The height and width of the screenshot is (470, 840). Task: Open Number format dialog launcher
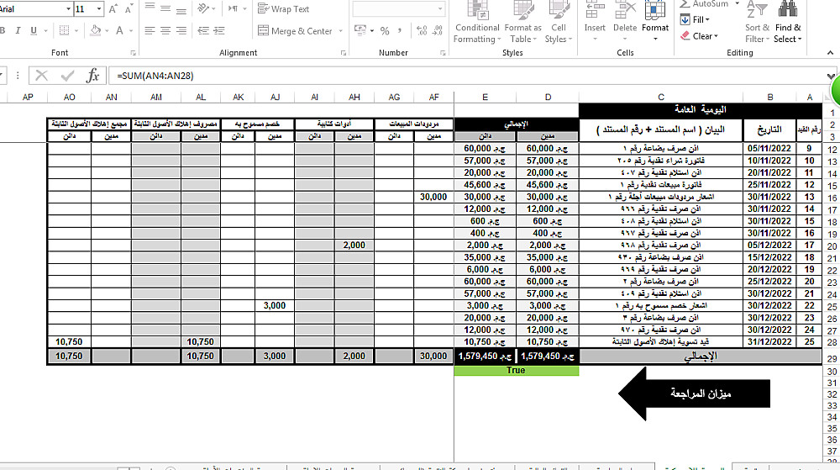[x=443, y=52]
